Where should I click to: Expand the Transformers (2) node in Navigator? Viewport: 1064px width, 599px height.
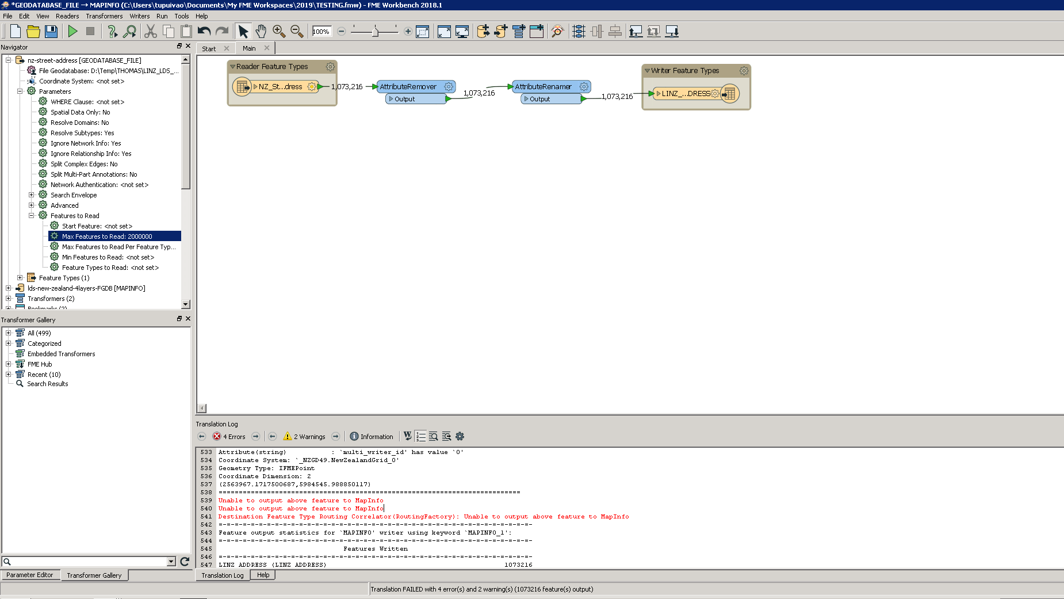tap(9, 298)
